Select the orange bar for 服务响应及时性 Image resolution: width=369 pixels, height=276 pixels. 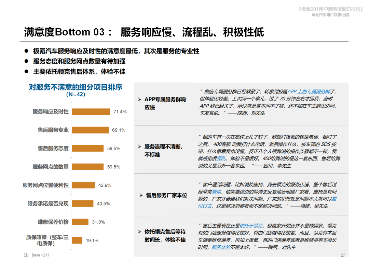91,112
